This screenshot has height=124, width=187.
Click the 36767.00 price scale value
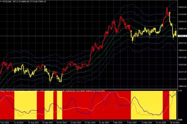click(182, 43)
